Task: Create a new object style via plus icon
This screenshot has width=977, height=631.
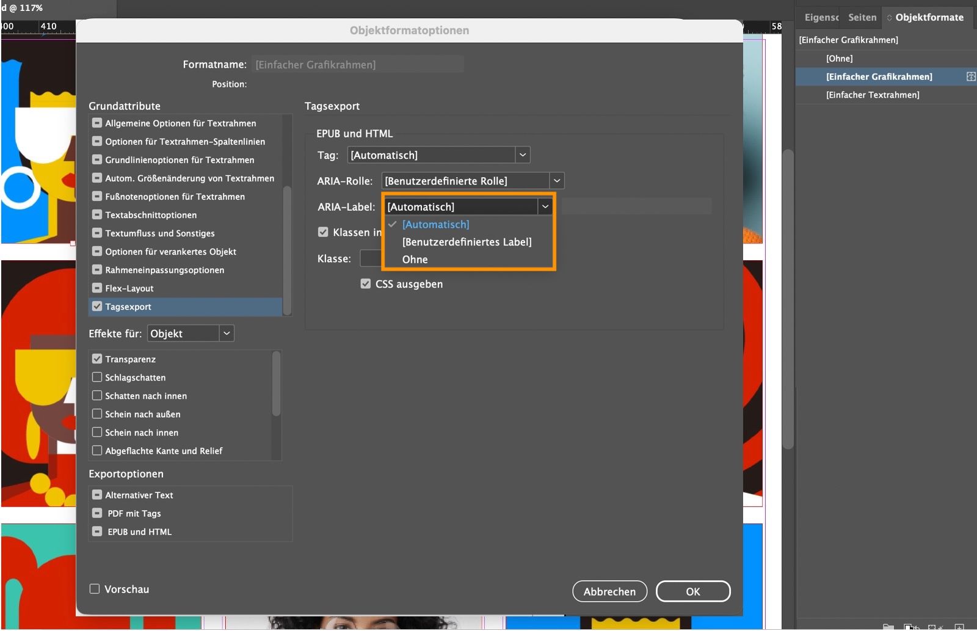Action: [x=960, y=627]
